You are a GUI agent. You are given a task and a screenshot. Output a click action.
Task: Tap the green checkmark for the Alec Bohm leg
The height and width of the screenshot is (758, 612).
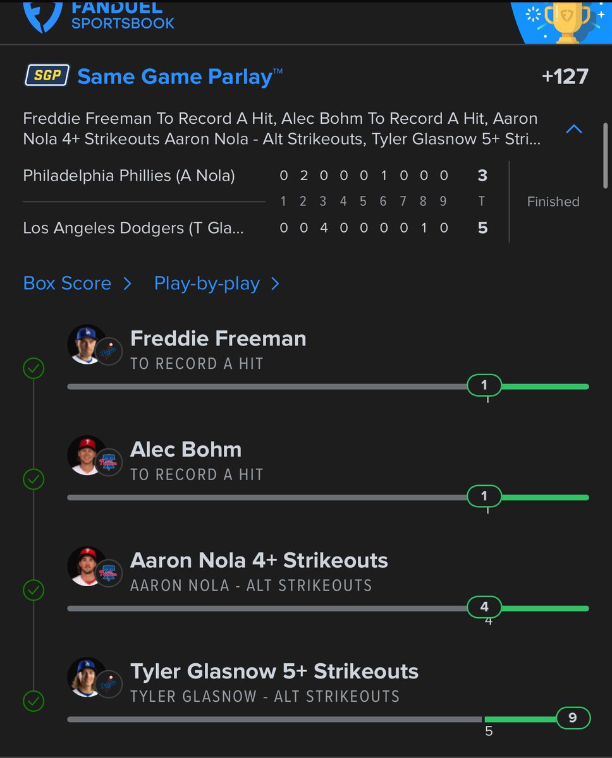34,479
